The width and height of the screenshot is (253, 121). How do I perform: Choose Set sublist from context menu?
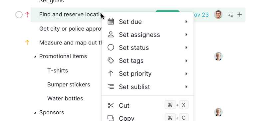[x=148, y=87]
